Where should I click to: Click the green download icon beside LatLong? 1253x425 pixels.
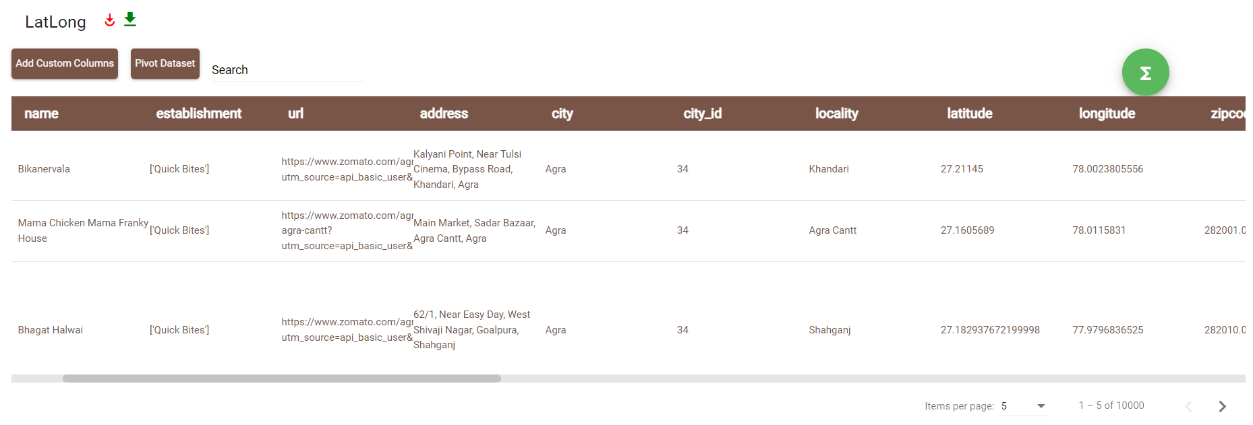[x=130, y=20]
